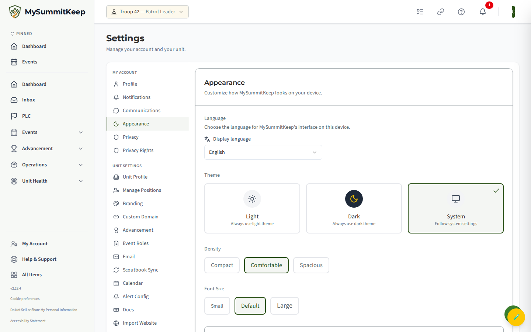
Task: Select the Appearance settings item
Action: 147,124
